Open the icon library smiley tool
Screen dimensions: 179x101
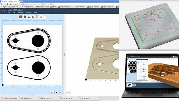37,17
